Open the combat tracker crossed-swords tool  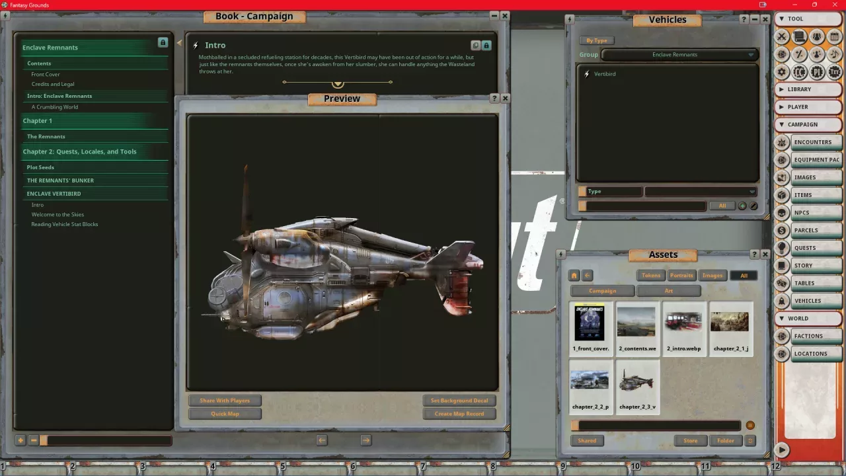click(x=782, y=37)
